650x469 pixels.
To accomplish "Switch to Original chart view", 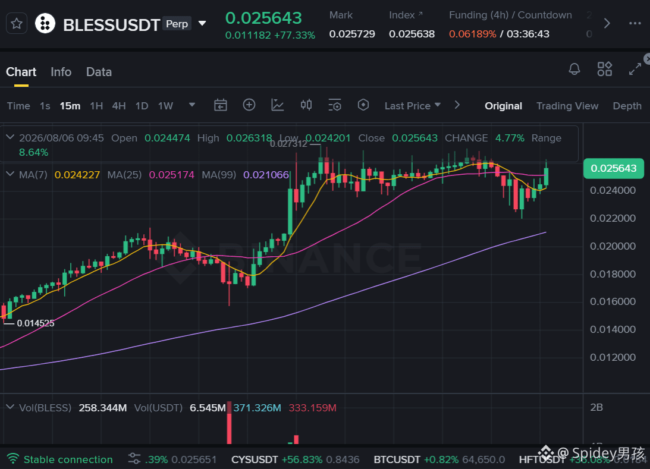I will click(x=503, y=106).
